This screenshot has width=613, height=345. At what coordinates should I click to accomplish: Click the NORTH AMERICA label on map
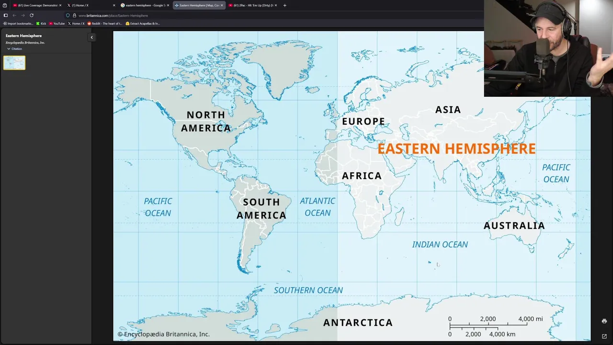coord(206,121)
